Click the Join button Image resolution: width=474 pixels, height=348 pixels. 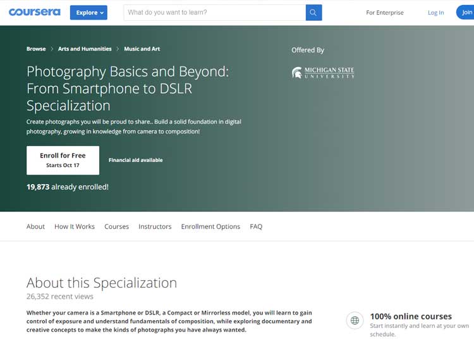[x=466, y=13]
